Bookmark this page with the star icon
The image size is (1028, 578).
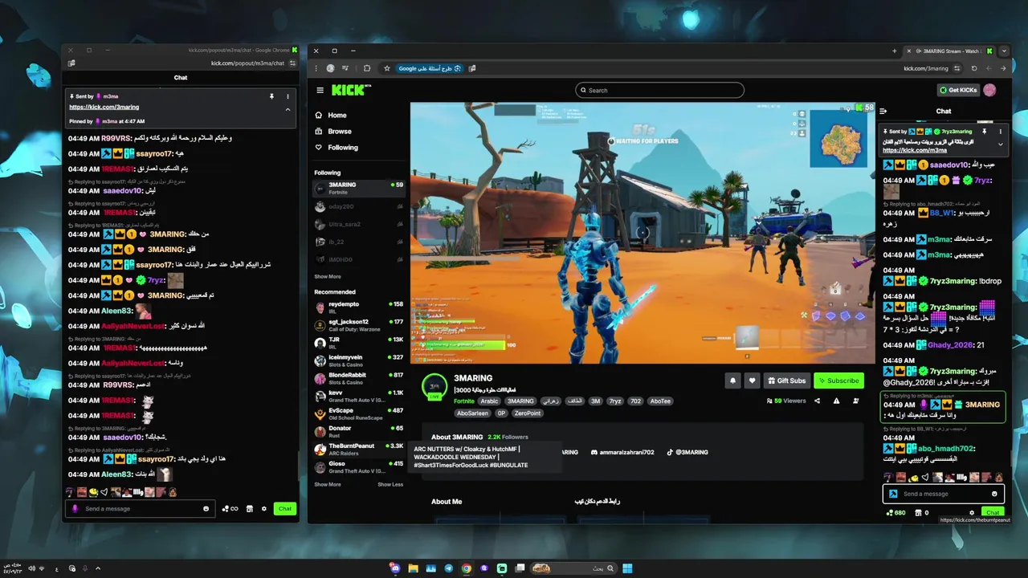(x=386, y=68)
